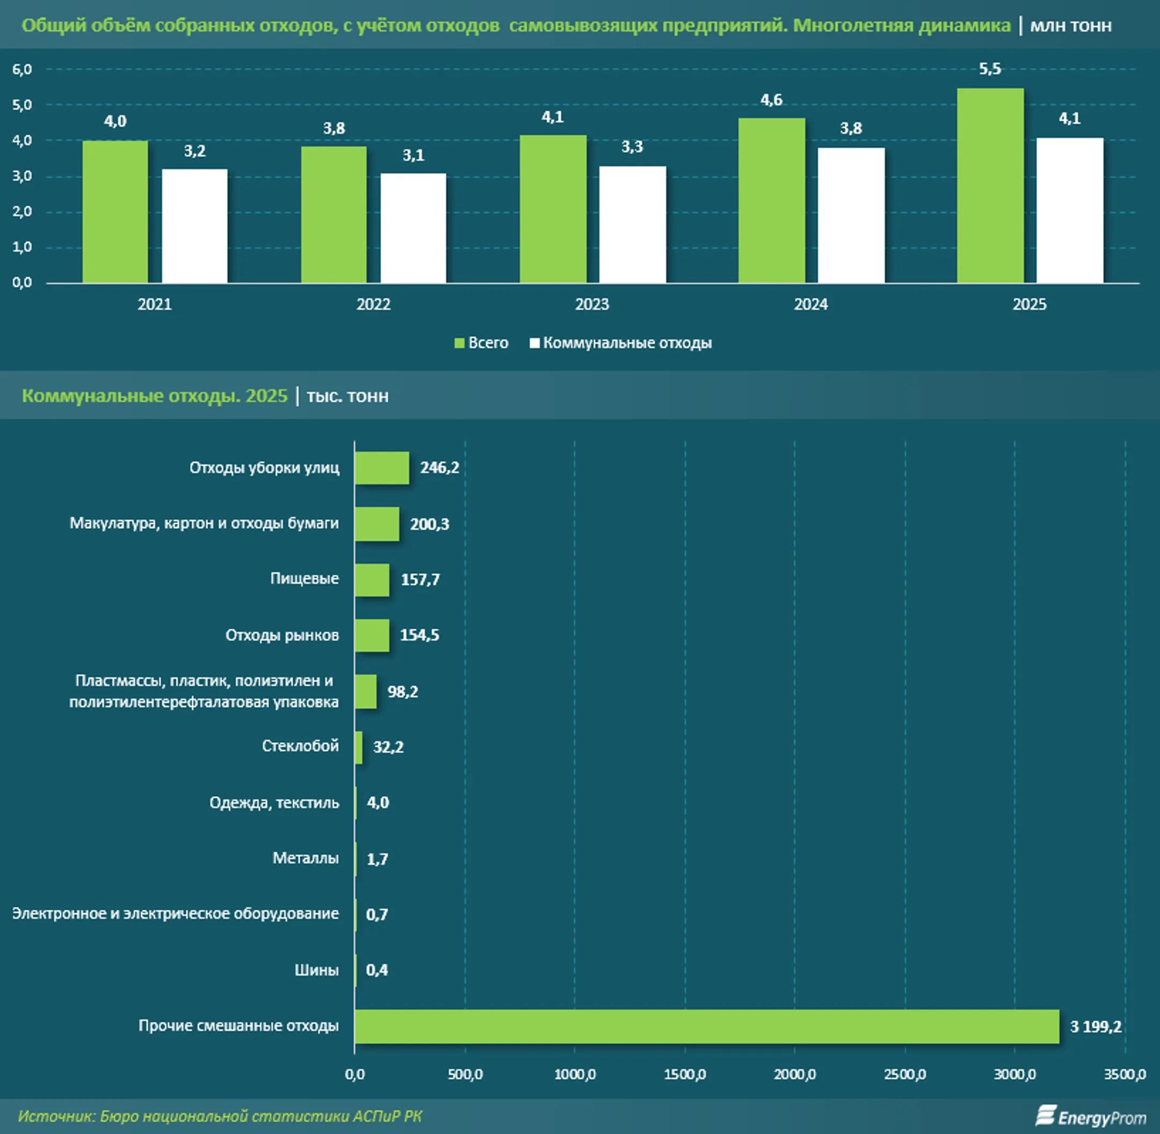The image size is (1160, 1134).
Task: Select the x-axis year label 2021
Action: point(155,304)
